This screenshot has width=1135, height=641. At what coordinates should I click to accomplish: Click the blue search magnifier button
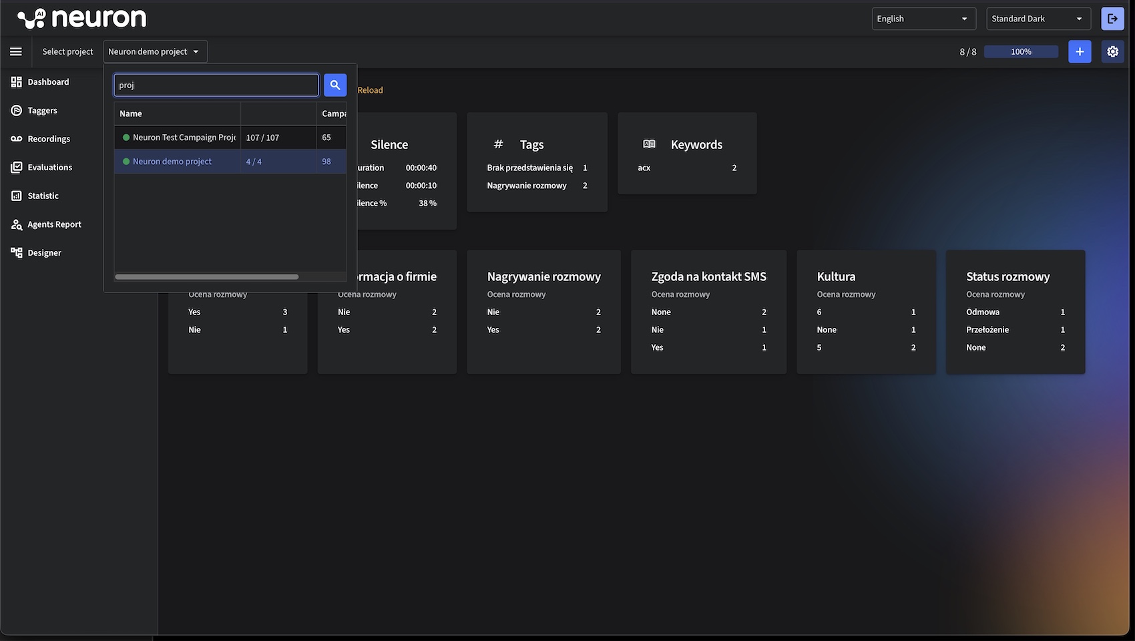(335, 85)
